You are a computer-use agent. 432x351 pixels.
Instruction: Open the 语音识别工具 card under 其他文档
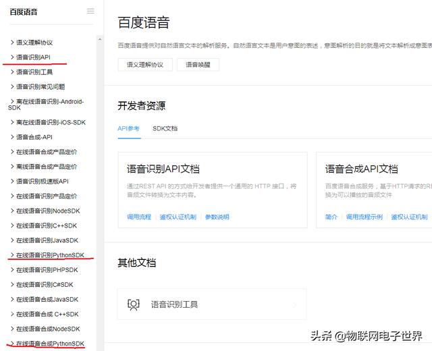click(x=212, y=304)
